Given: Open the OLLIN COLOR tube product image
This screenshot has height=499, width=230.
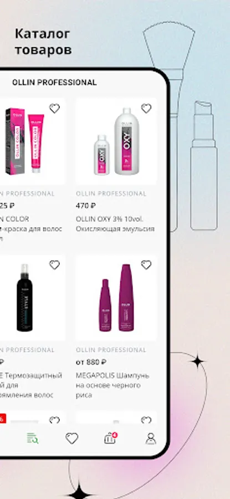Looking at the screenshot, I should (x=32, y=141).
